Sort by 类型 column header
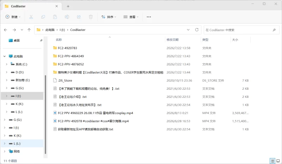The width and height of the screenshot is (282, 164). pyautogui.click(x=205, y=40)
